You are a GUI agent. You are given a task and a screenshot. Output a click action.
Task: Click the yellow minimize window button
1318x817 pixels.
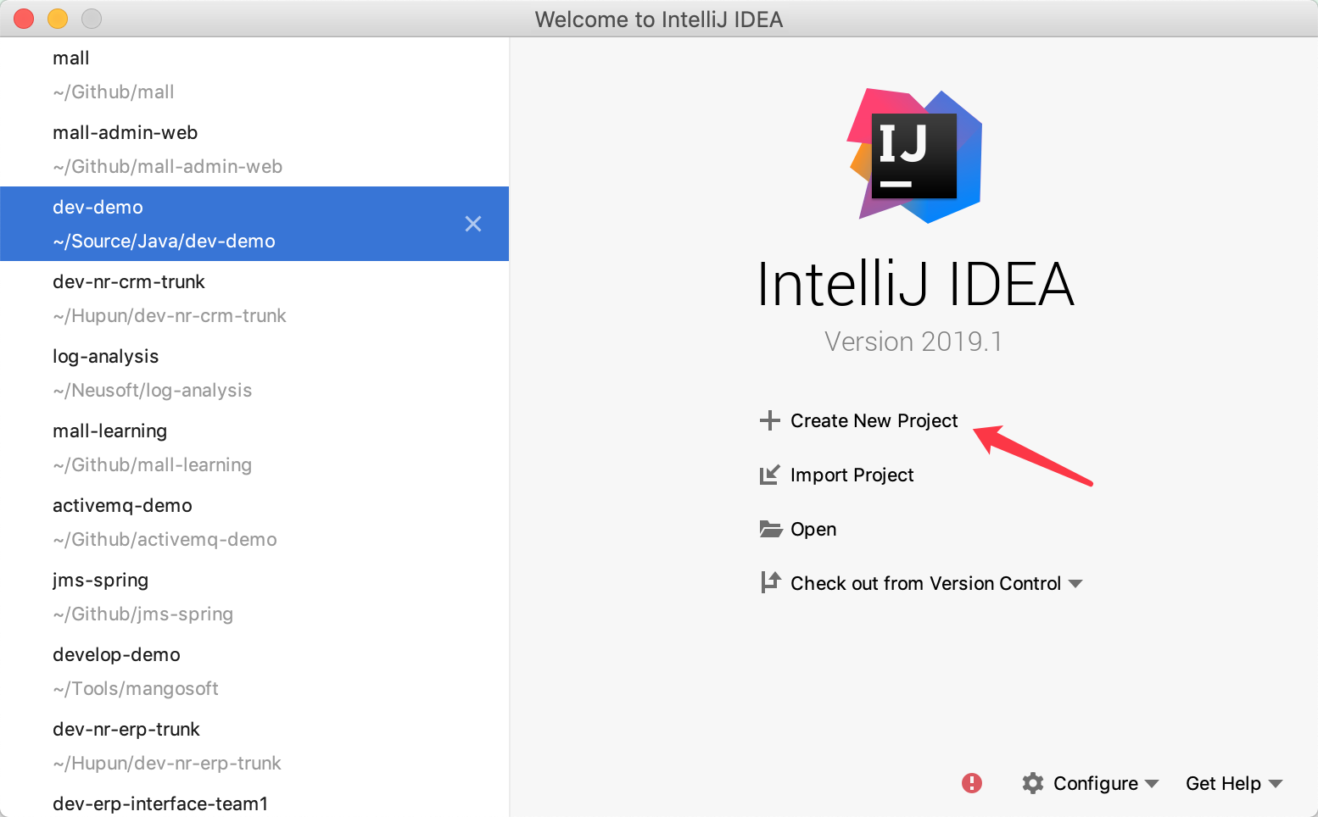pos(58,19)
